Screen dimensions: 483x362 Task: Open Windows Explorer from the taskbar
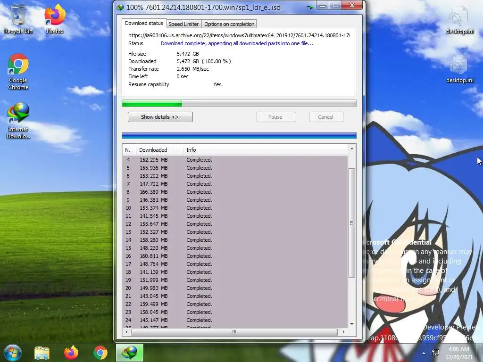coord(42,353)
